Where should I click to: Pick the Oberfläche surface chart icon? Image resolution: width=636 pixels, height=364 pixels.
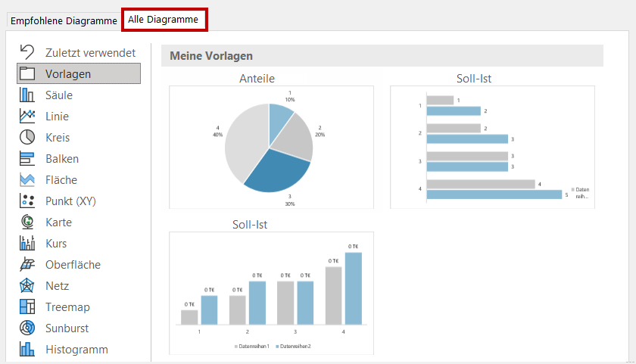[27, 265]
